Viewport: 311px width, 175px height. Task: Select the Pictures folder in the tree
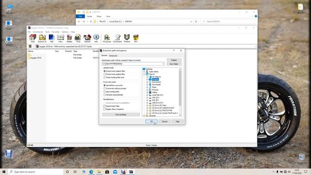155,90
